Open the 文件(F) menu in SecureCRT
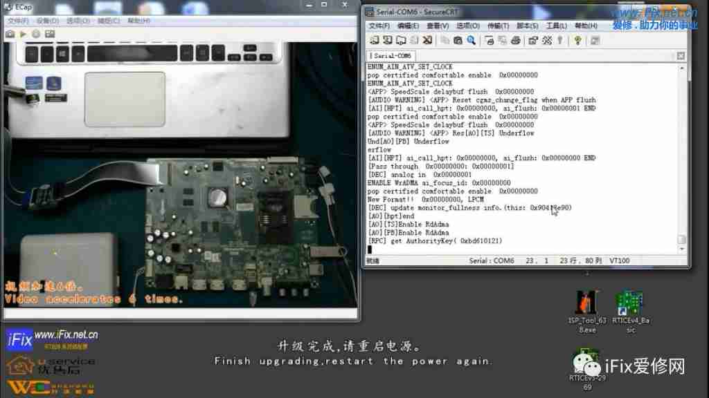This screenshot has width=709, height=398. [379, 26]
